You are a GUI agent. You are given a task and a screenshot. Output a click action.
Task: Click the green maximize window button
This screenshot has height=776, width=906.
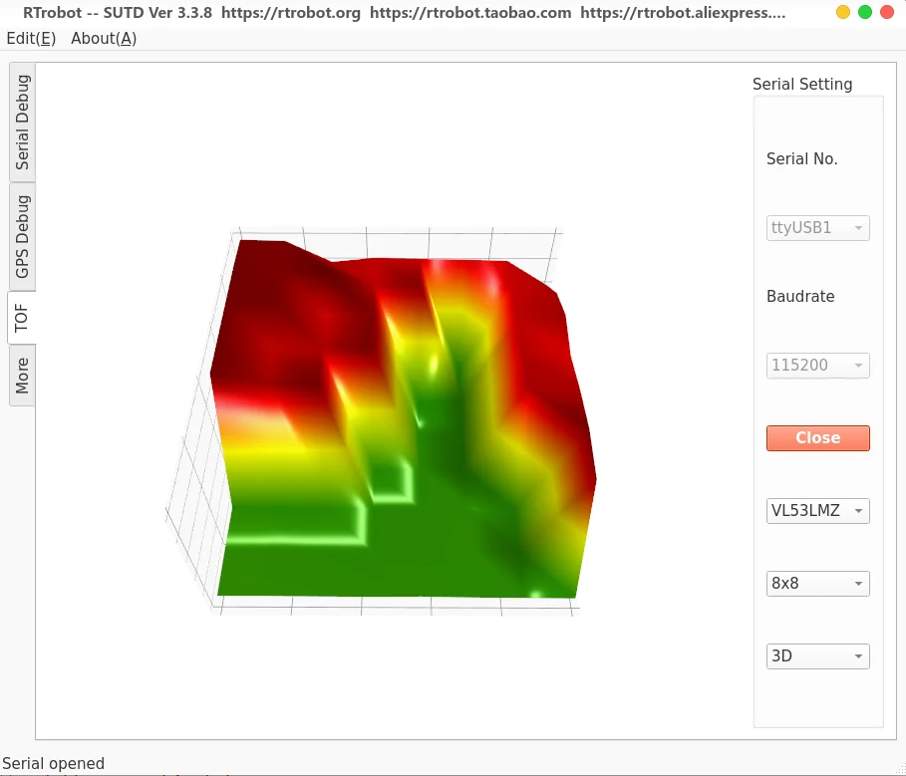pyautogui.click(x=865, y=12)
